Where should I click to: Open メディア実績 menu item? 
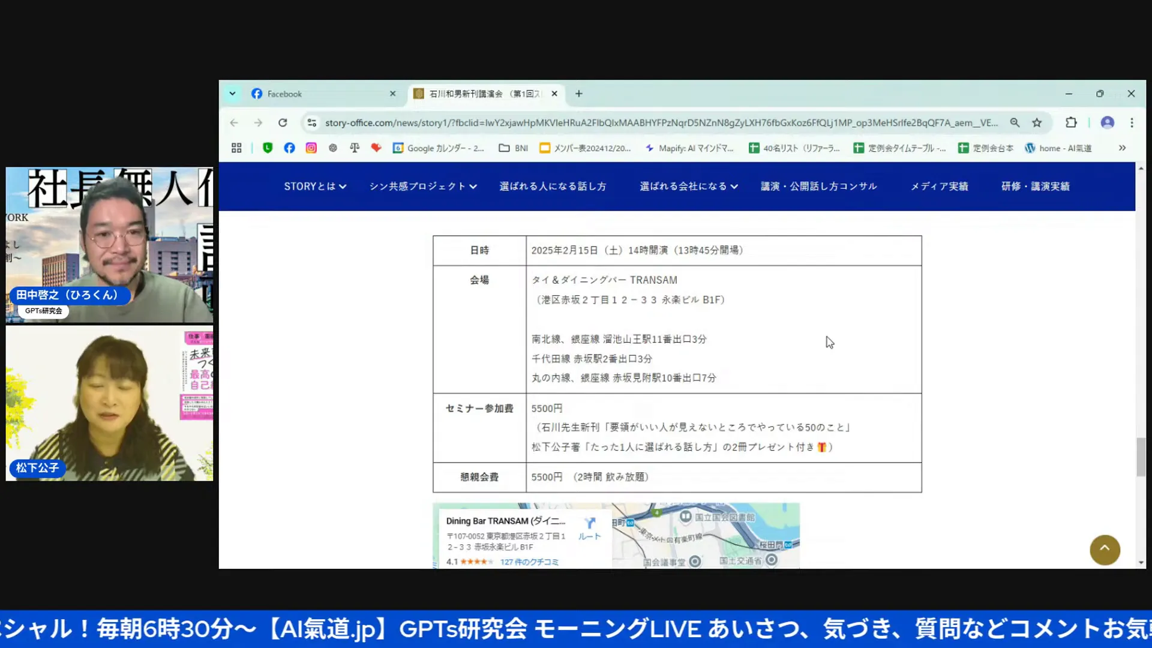(x=939, y=187)
